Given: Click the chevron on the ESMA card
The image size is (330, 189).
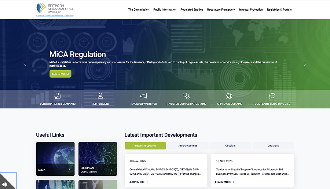Looking at the screenshot, I should click(x=69, y=170).
